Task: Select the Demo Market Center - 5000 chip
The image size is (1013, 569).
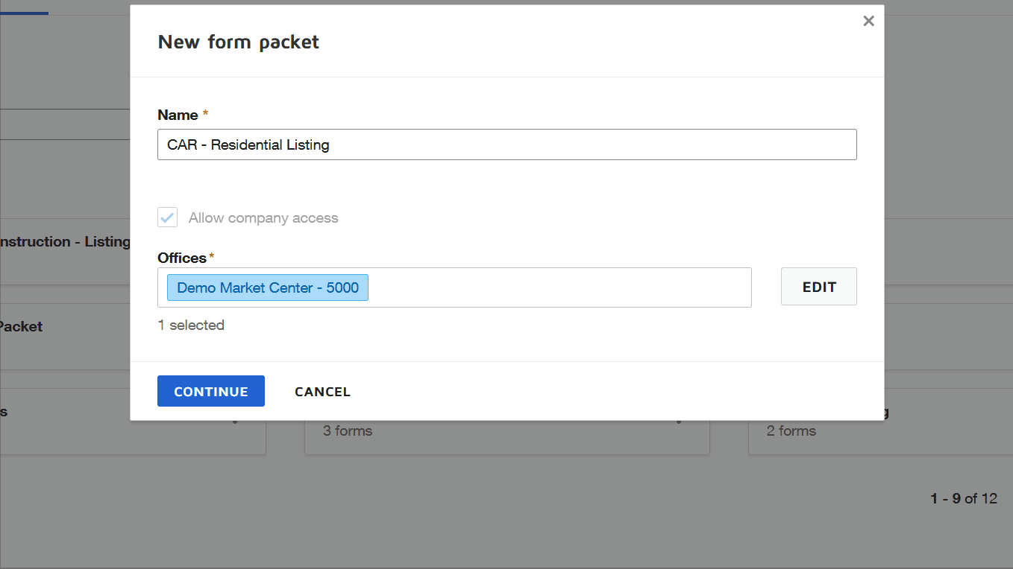Action: click(266, 287)
